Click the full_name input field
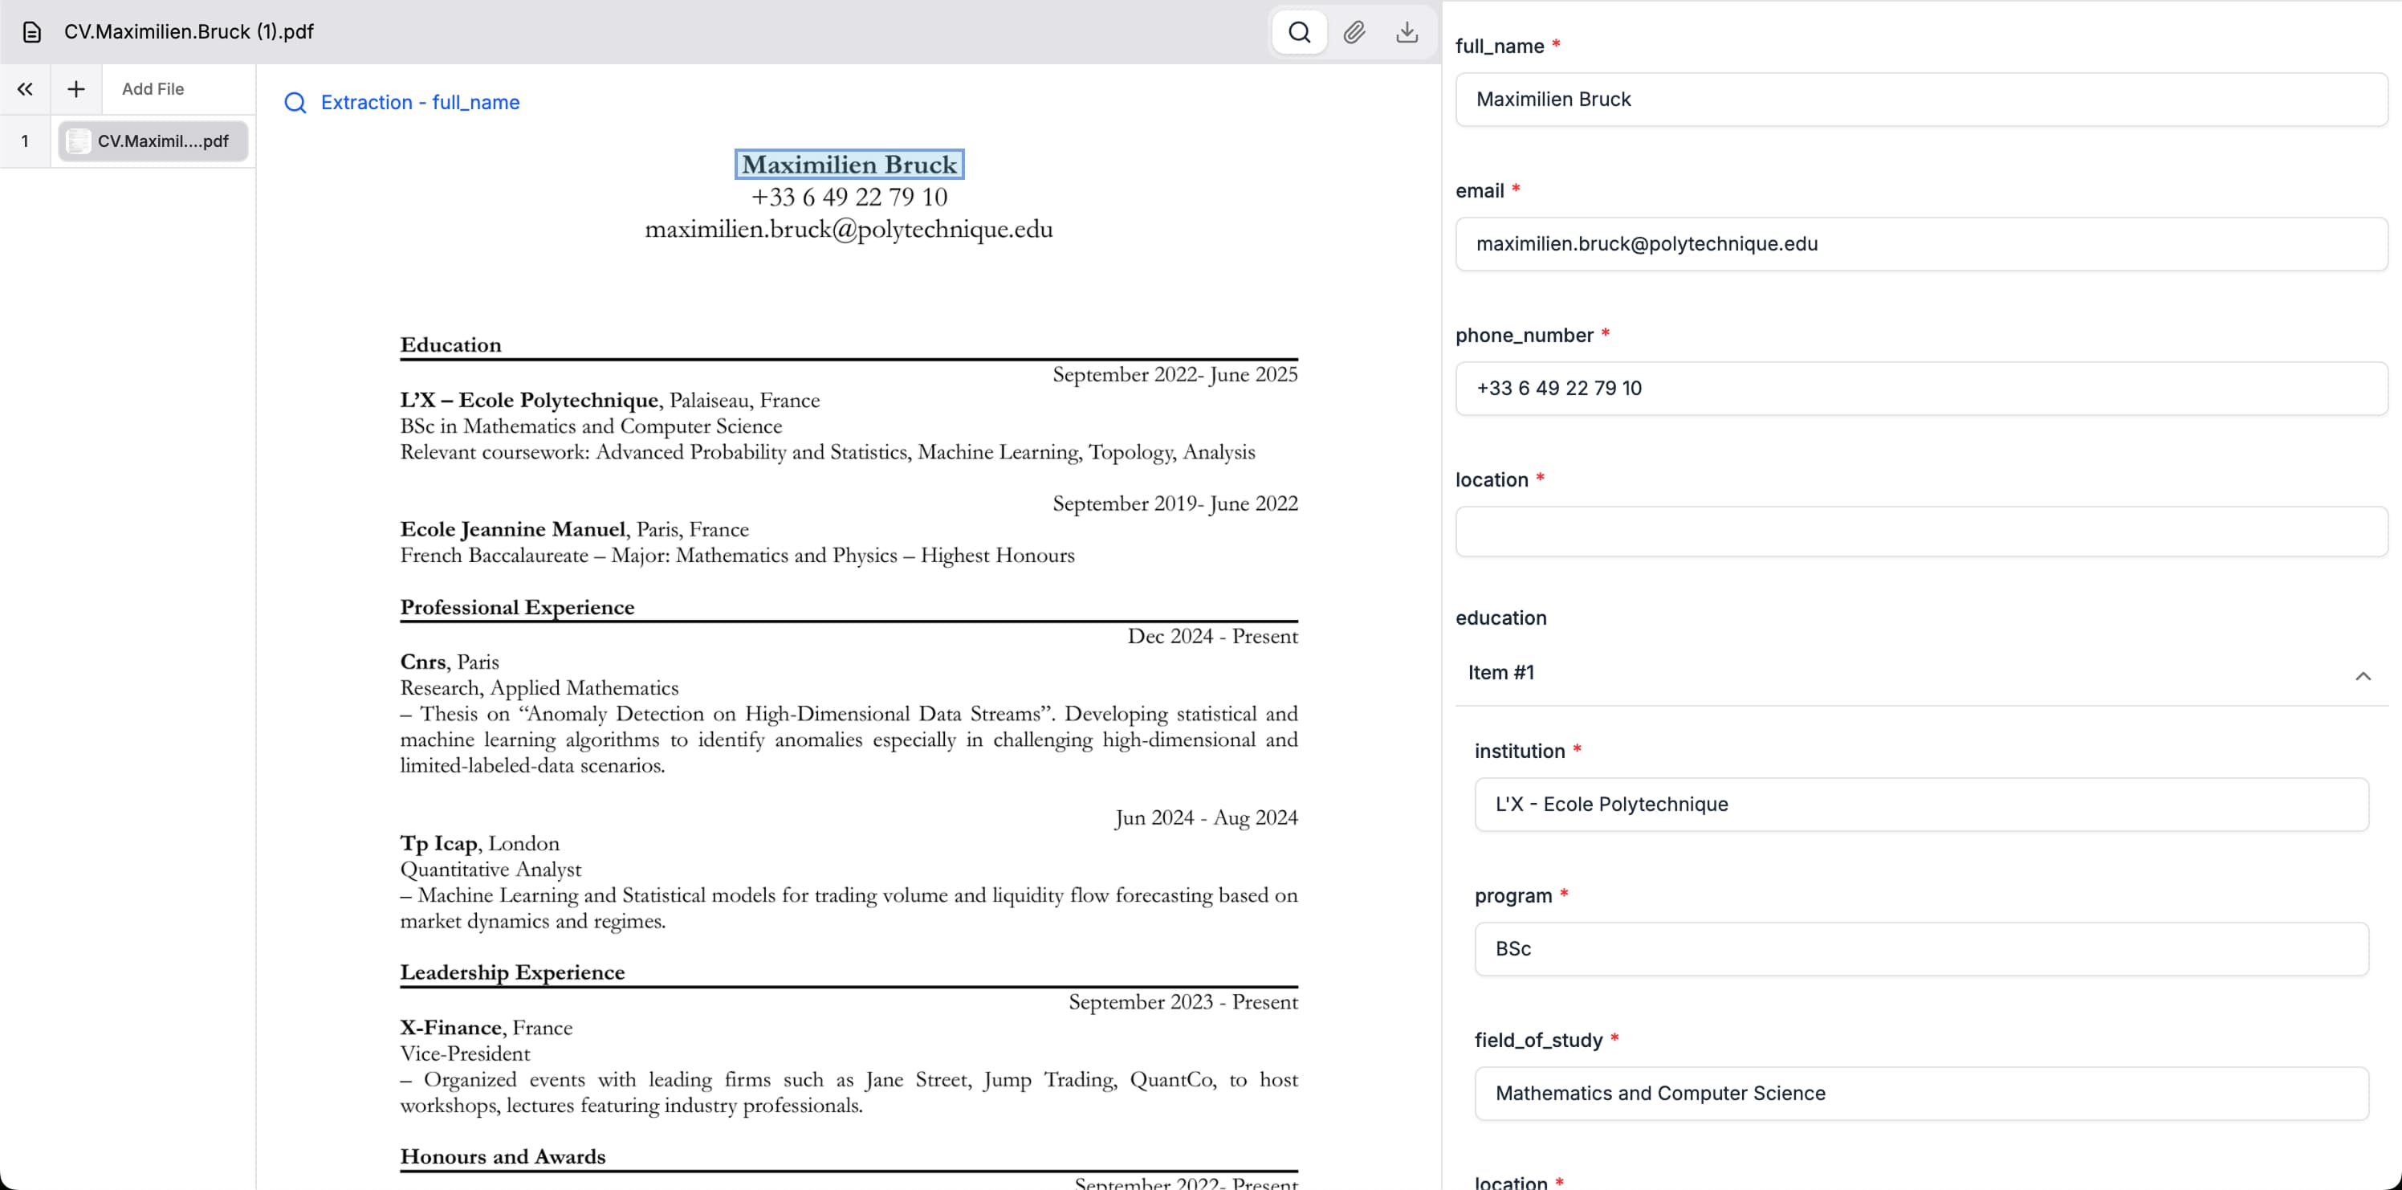The image size is (2402, 1190). click(1921, 100)
